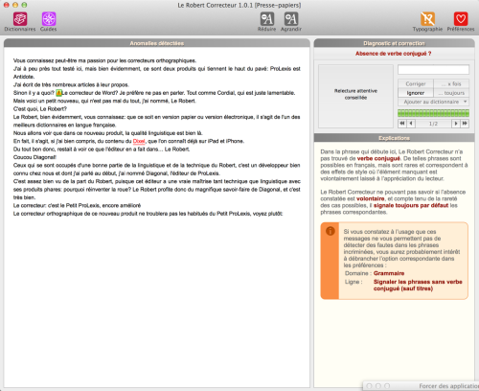Click the green warning marker before 'Le correcteur de Word'
The image size is (479, 391).
pyautogui.click(x=58, y=93)
